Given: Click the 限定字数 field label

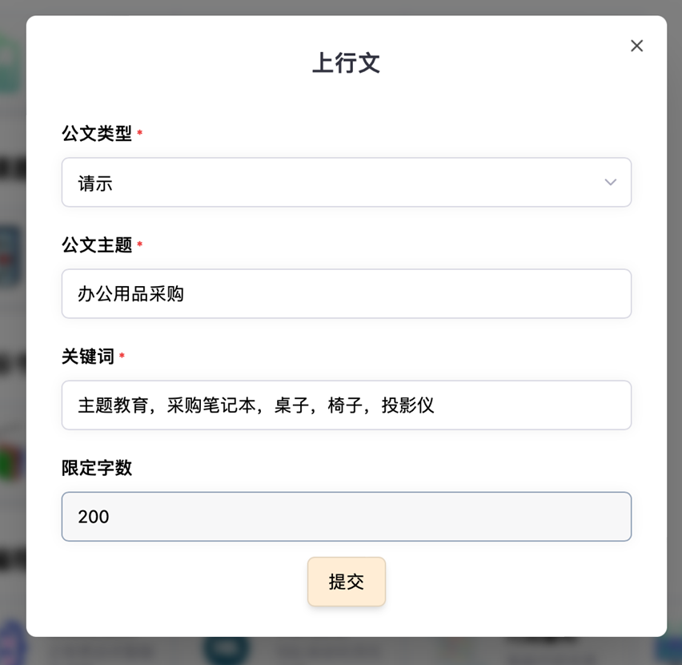Looking at the screenshot, I should [x=97, y=468].
